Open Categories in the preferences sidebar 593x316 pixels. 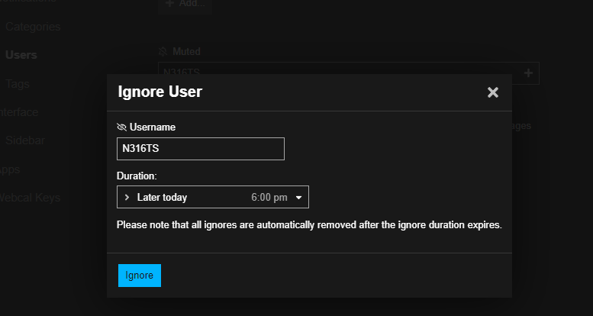point(32,27)
